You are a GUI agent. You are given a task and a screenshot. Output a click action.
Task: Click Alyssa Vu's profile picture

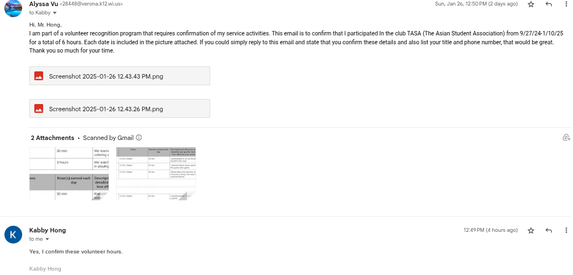(13, 8)
